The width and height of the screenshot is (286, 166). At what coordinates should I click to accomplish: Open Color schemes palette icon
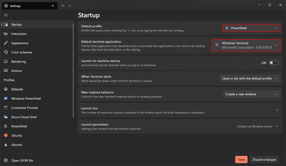(6, 52)
